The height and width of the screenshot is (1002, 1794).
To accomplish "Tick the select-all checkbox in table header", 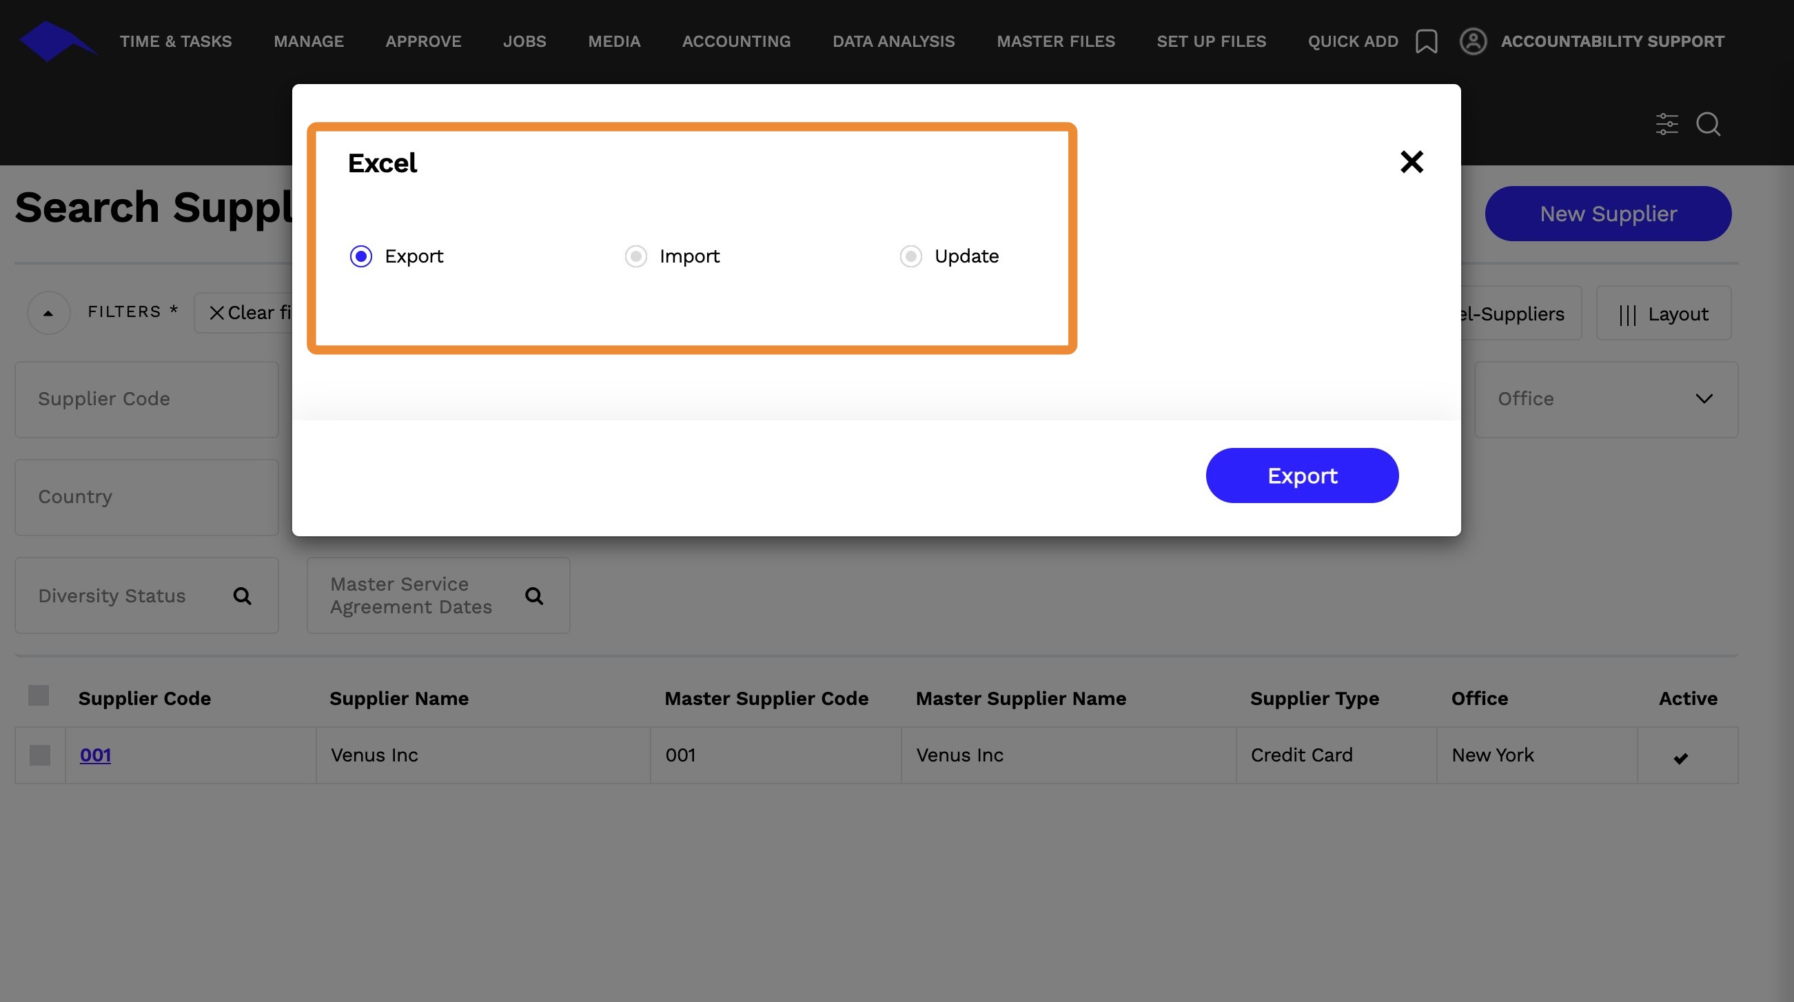I will click(x=39, y=695).
